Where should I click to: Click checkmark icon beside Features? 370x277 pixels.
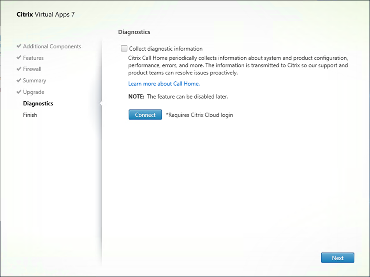19,58
